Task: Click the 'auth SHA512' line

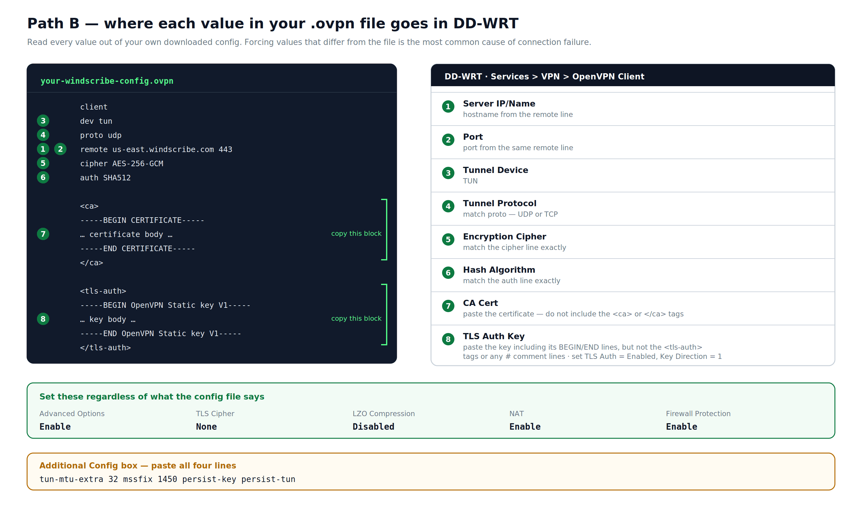Action: tap(105, 178)
